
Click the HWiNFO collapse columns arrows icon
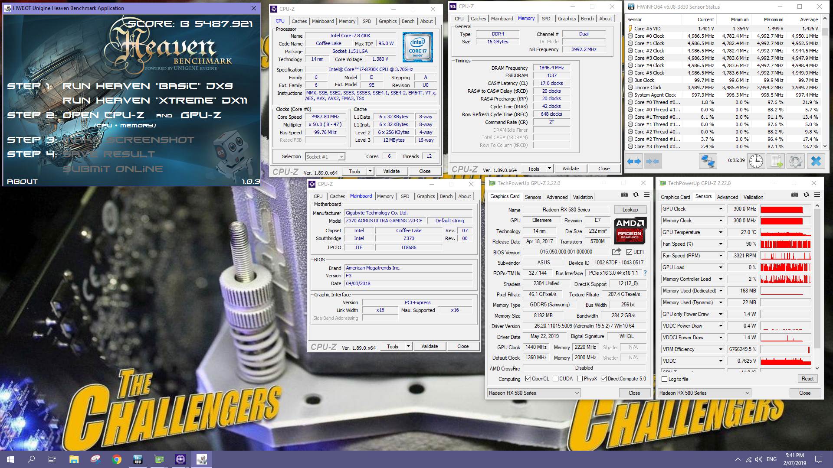(x=653, y=161)
